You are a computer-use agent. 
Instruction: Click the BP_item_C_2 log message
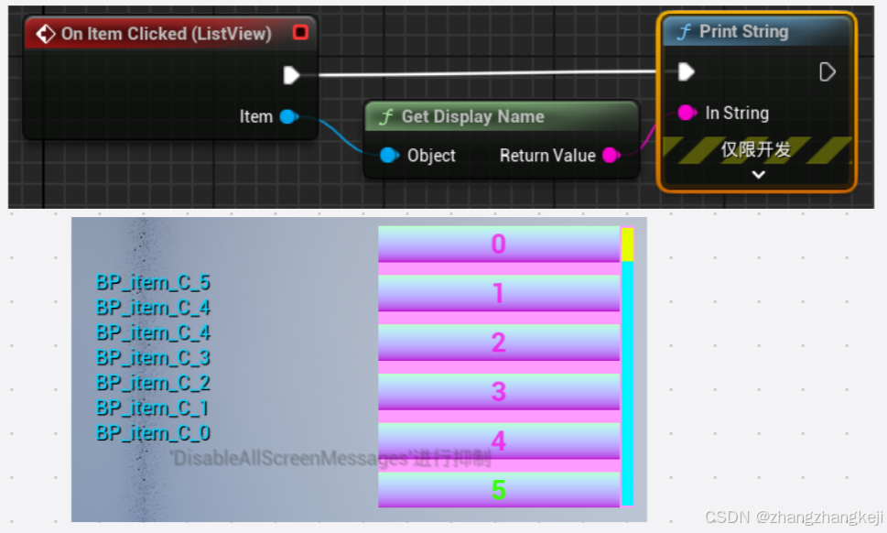pyautogui.click(x=153, y=383)
